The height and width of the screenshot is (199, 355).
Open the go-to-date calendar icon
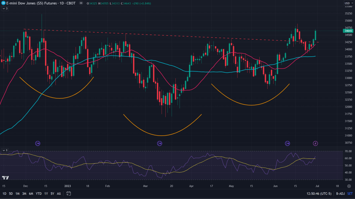pos(69,193)
